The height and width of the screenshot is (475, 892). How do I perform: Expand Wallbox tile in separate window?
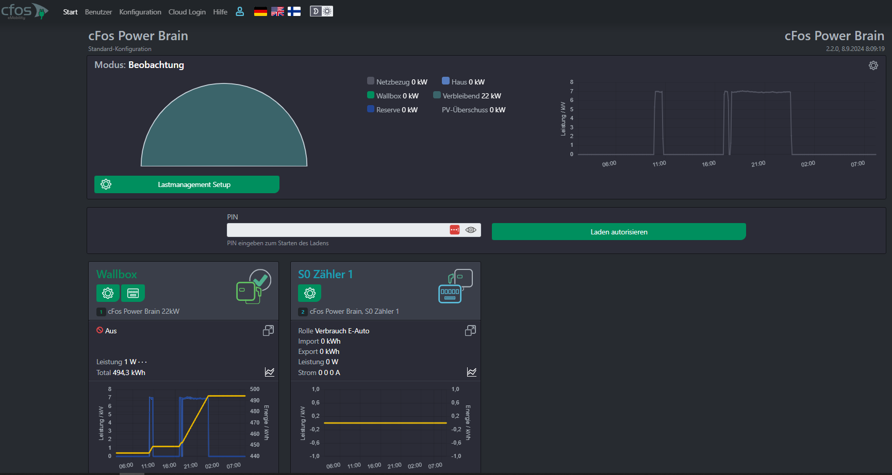click(268, 330)
